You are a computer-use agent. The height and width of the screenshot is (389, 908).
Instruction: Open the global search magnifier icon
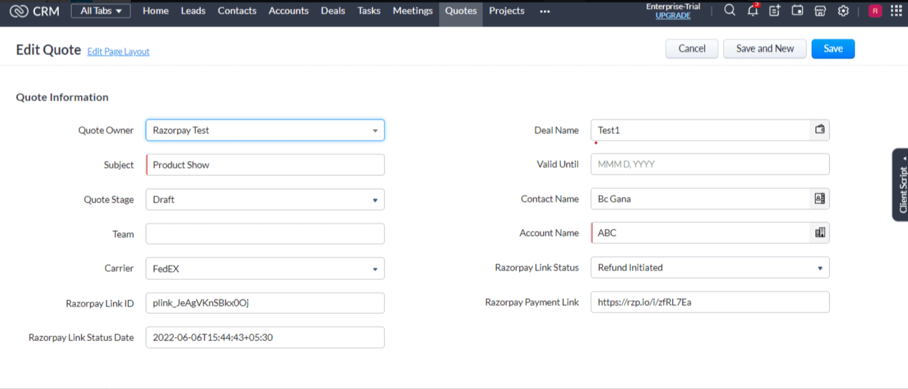[730, 11]
